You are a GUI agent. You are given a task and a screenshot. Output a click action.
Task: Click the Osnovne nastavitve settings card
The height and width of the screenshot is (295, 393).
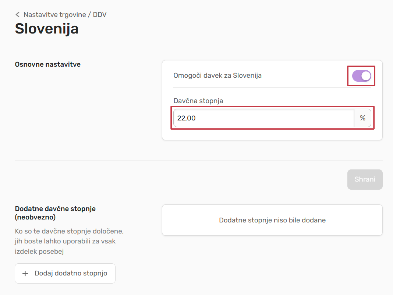(x=272, y=133)
